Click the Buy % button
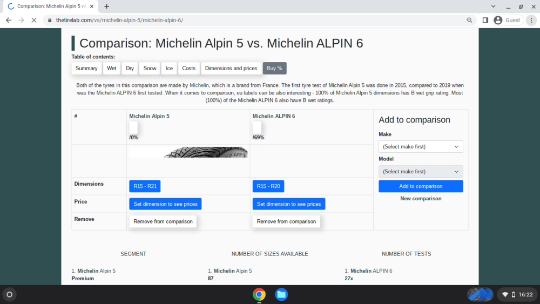Screen dimensions: 540x304 click(274, 68)
